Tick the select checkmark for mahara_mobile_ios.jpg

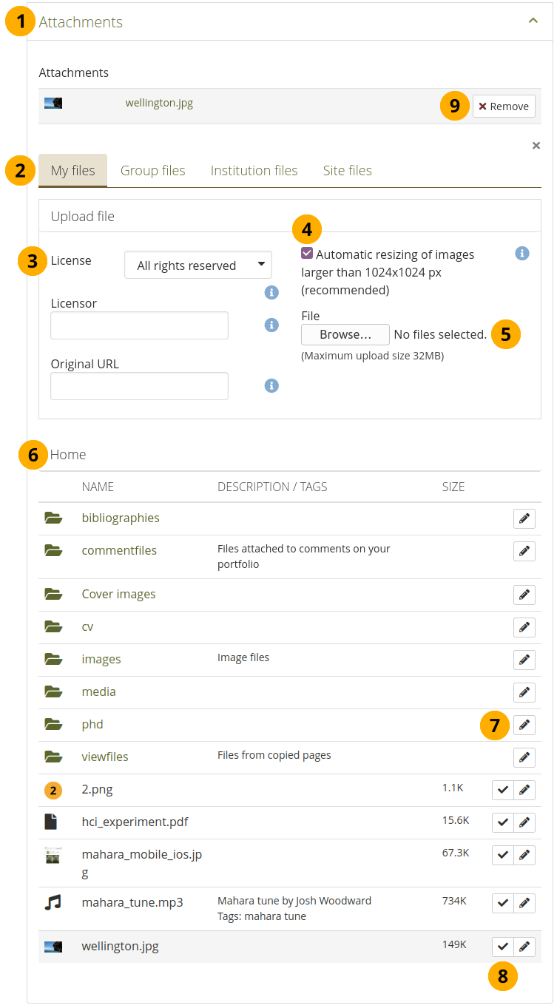(502, 855)
